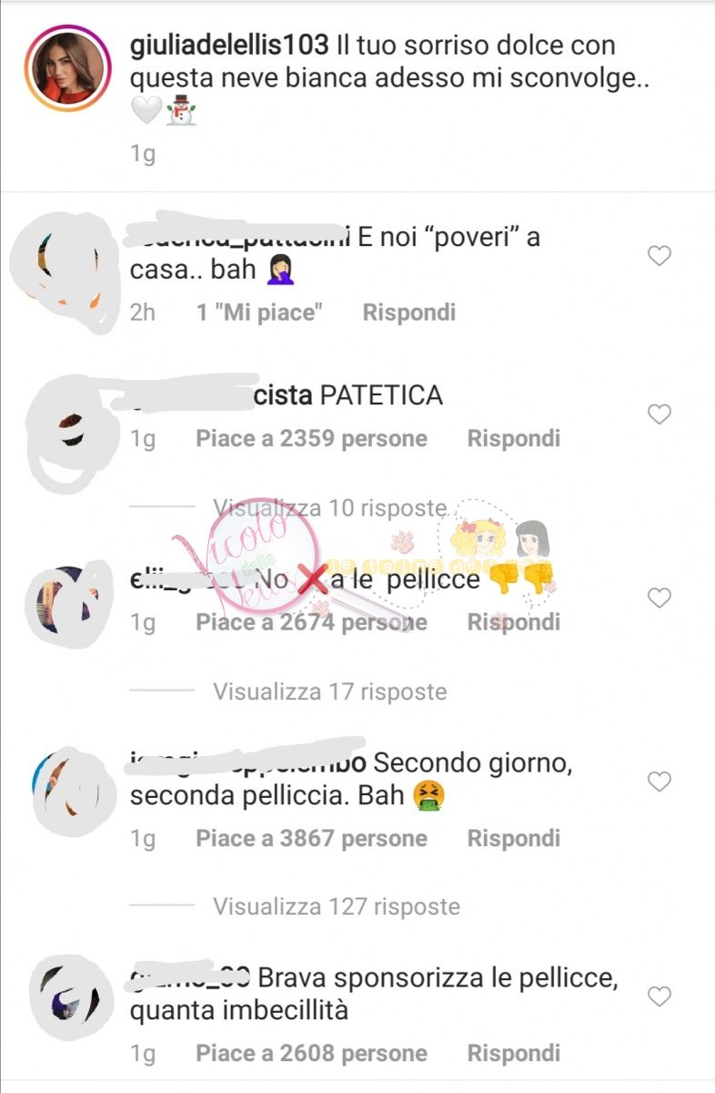Like the "Brava sponsorizza le pellicce" comment

pyautogui.click(x=659, y=996)
